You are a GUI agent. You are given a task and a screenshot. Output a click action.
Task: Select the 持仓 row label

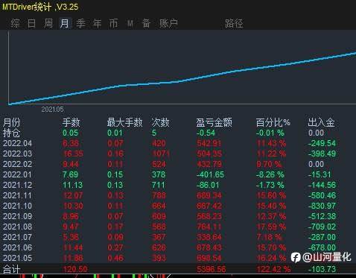[11, 133]
